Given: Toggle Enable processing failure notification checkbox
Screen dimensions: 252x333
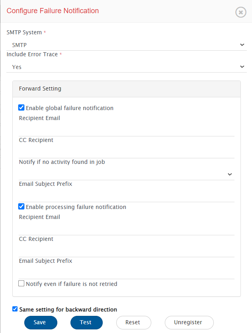Looking at the screenshot, I should (x=21, y=207).
